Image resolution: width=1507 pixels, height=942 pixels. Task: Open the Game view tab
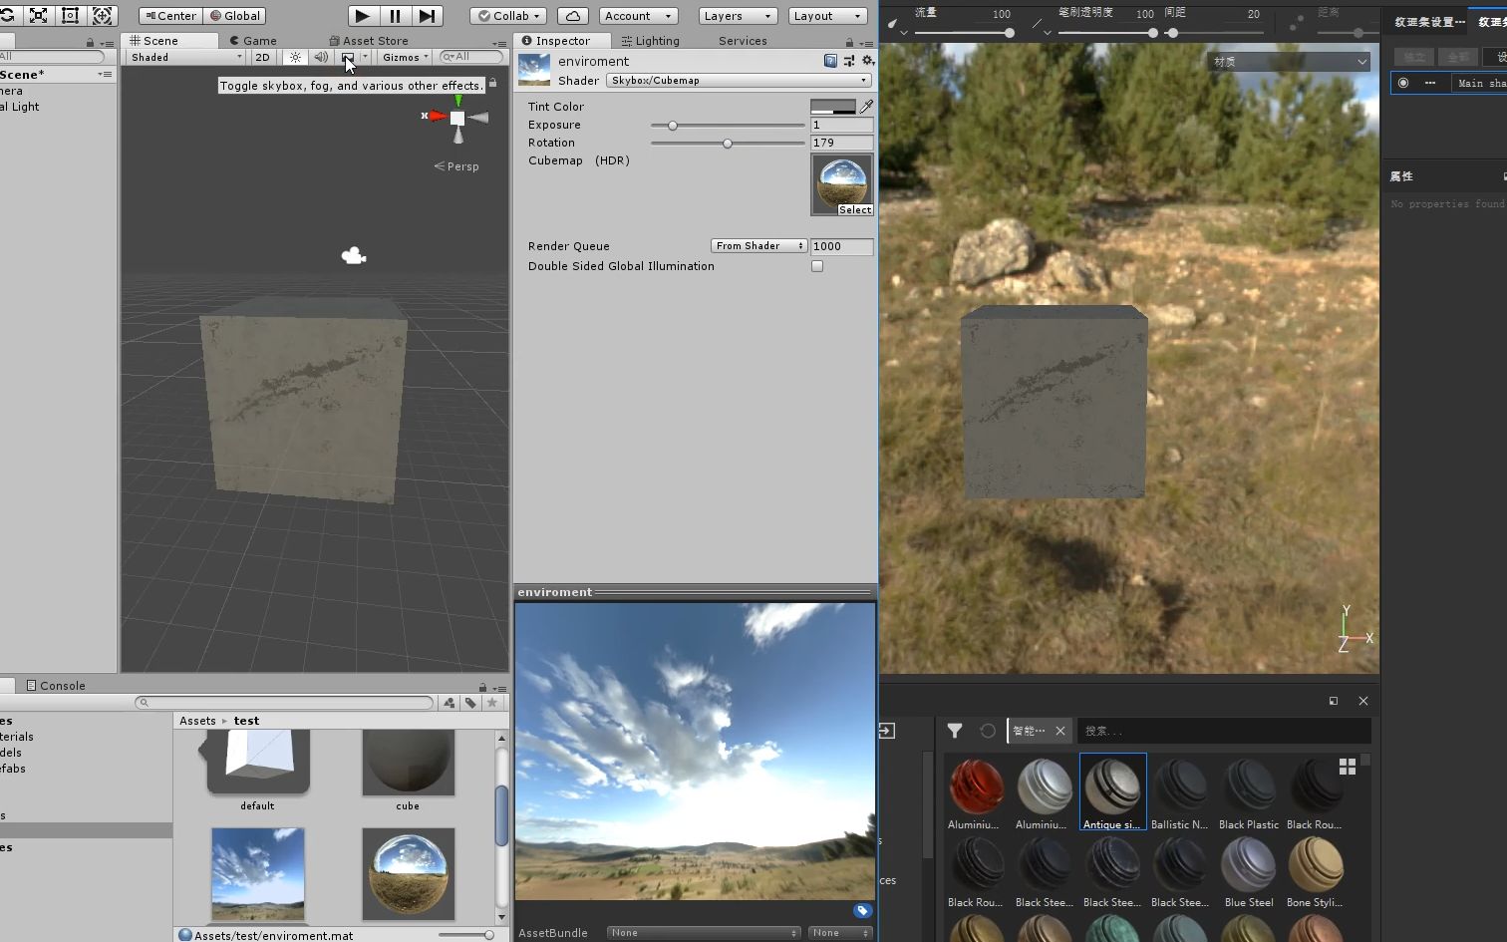coord(253,41)
